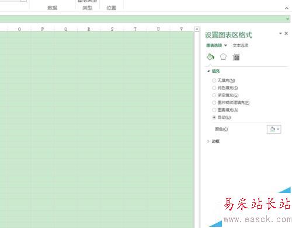Switch to the 文本选项 tab
Screen dimensions: 292x228
point(241,45)
